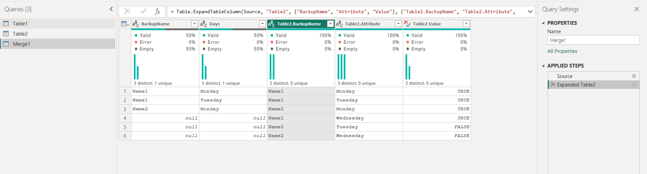Open the Table2.Attribute column filter dropdown

point(398,24)
